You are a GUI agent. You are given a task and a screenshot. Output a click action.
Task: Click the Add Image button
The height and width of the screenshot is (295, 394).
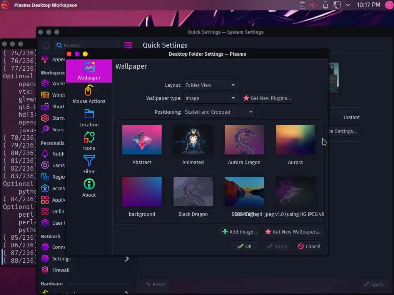(x=240, y=232)
